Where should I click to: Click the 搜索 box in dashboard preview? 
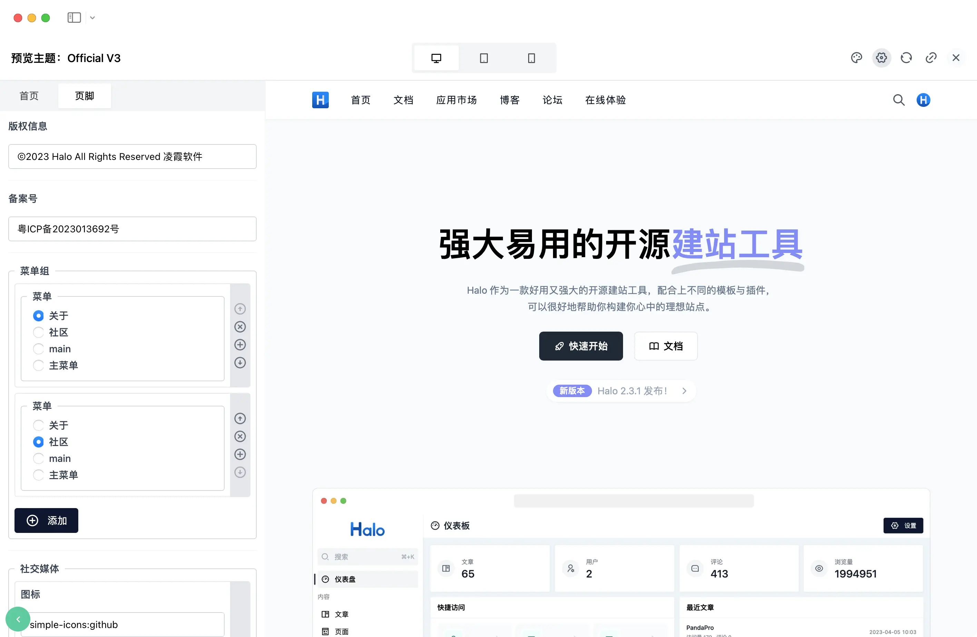pos(368,557)
